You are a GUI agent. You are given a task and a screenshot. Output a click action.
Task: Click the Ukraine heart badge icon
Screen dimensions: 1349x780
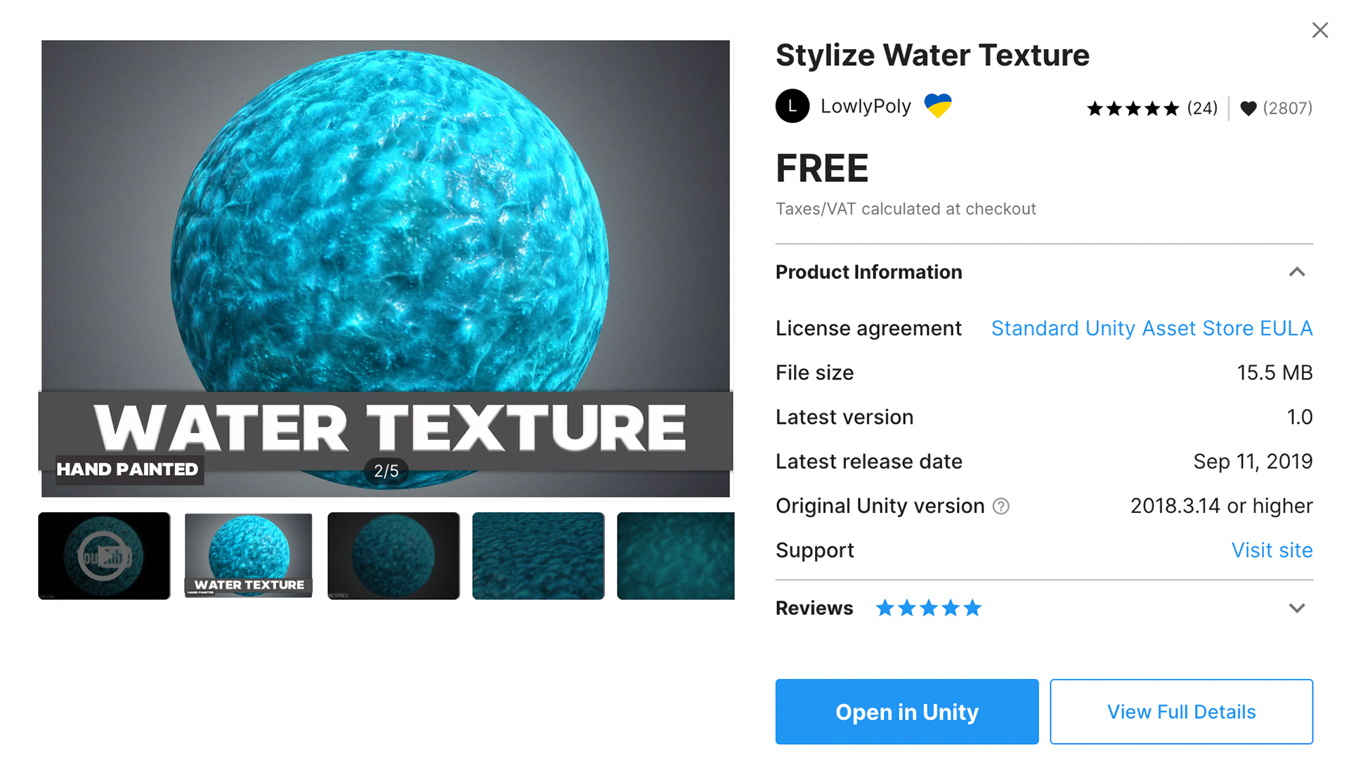pyautogui.click(x=938, y=106)
